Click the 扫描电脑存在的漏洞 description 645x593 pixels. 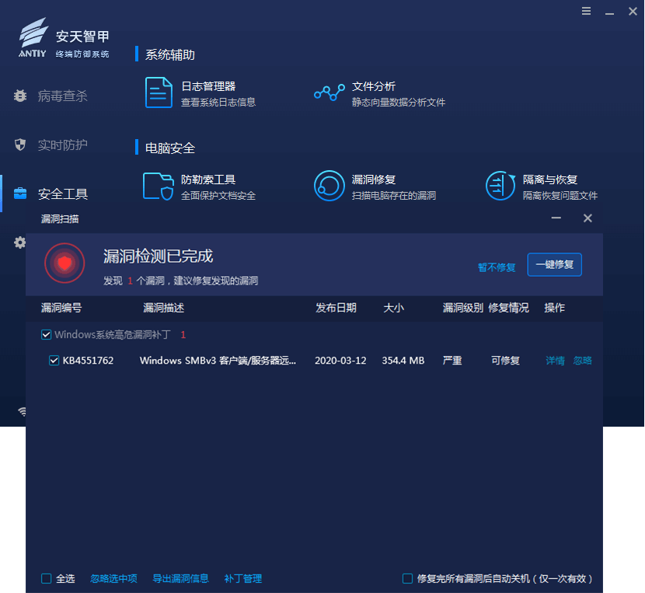(394, 196)
